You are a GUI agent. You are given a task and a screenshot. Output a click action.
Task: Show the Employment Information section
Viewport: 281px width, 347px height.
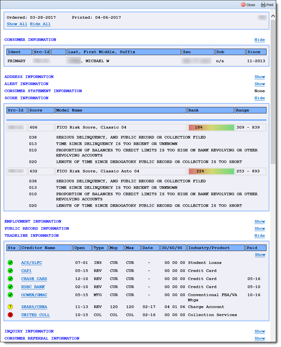(x=260, y=222)
